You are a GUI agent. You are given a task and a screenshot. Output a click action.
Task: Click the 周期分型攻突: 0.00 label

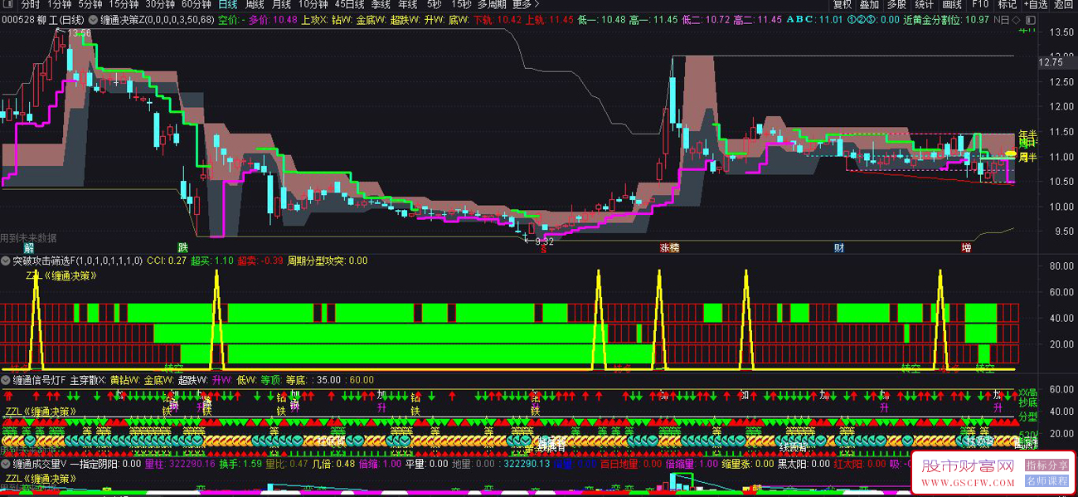tap(328, 261)
